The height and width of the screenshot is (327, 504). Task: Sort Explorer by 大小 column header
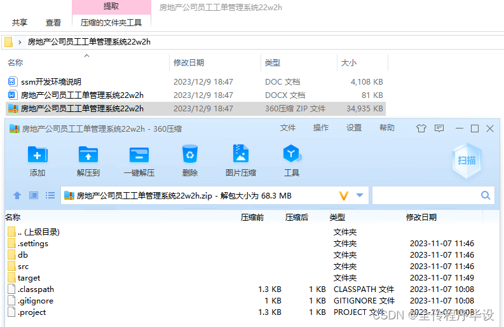tap(349, 63)
